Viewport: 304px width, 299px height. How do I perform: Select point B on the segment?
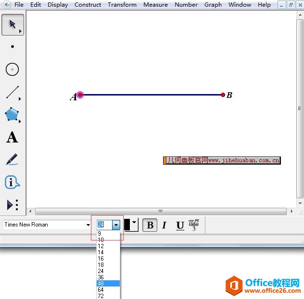[223, 95]
